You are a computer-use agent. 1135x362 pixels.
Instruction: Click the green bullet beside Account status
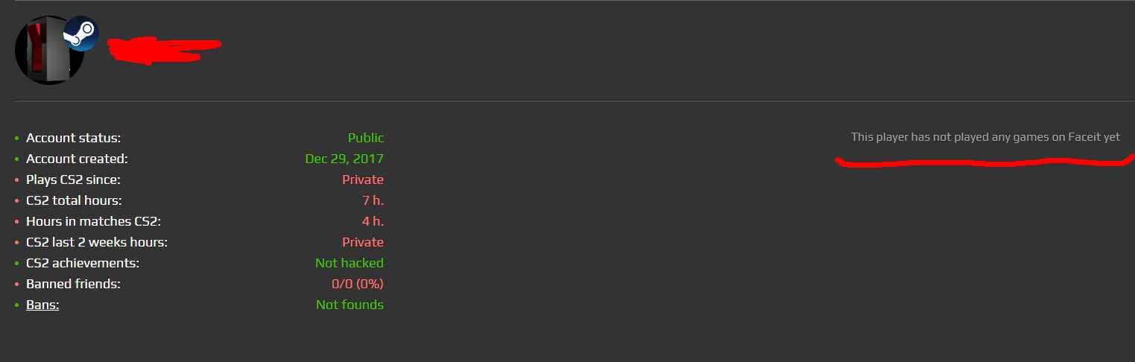pos(17,139)
